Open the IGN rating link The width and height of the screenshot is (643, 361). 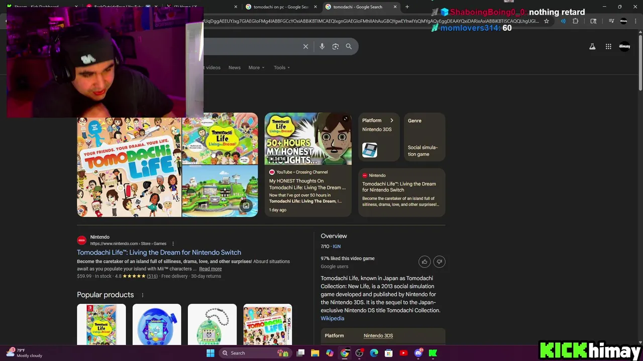pyautogui.click(x=337, y=246)
